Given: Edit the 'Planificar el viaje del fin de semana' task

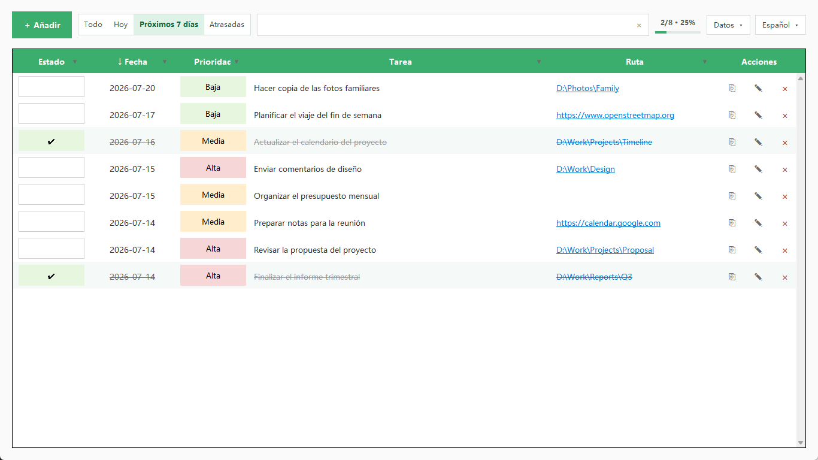Looking at the screenshot, I should click(x=758, y=115).
